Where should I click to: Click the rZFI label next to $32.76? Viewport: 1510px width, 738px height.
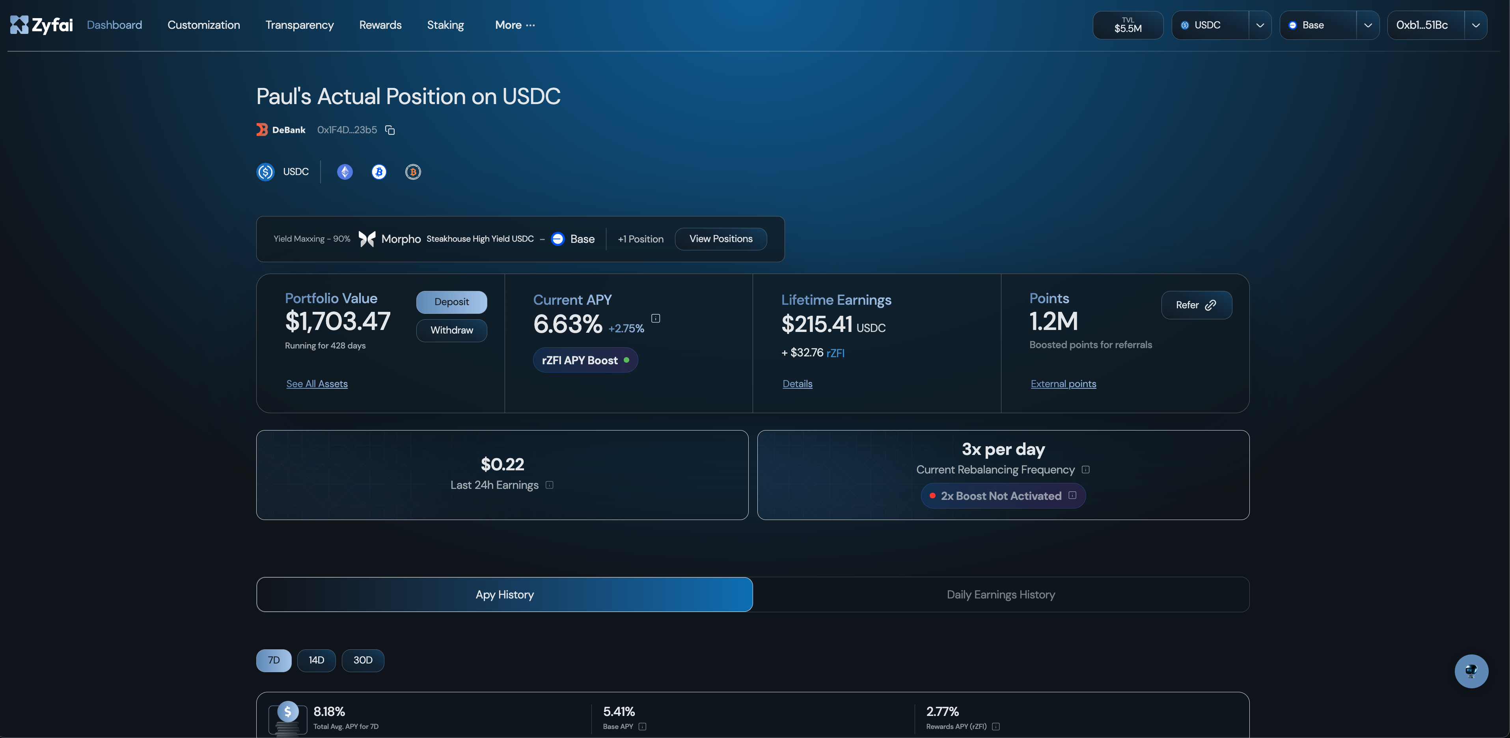coord(835,353)
